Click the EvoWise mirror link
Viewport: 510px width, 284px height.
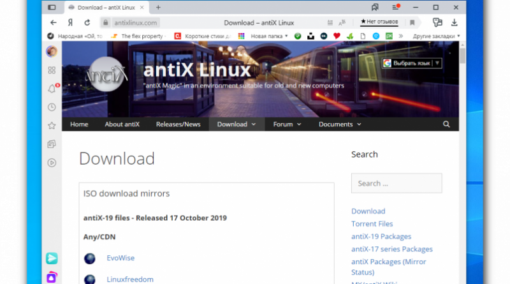(x=120, y=258)
